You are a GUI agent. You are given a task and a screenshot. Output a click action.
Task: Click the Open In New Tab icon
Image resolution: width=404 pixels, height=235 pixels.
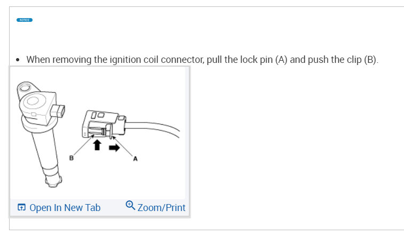click(x=21, y=208)
